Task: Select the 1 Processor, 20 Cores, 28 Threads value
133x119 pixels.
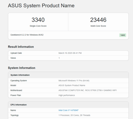Action: click(x=74, y=115)
